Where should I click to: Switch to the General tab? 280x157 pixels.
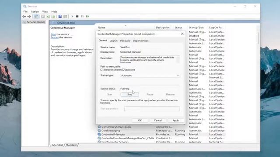point(103,41)
